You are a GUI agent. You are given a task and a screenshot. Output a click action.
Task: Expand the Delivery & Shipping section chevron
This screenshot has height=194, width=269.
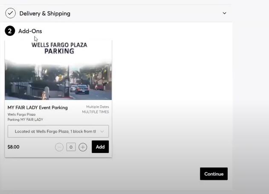[225, 13]
